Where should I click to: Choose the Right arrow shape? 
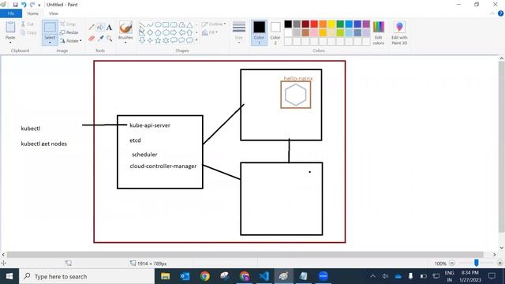pyautogui.click(x=174, y=32)
